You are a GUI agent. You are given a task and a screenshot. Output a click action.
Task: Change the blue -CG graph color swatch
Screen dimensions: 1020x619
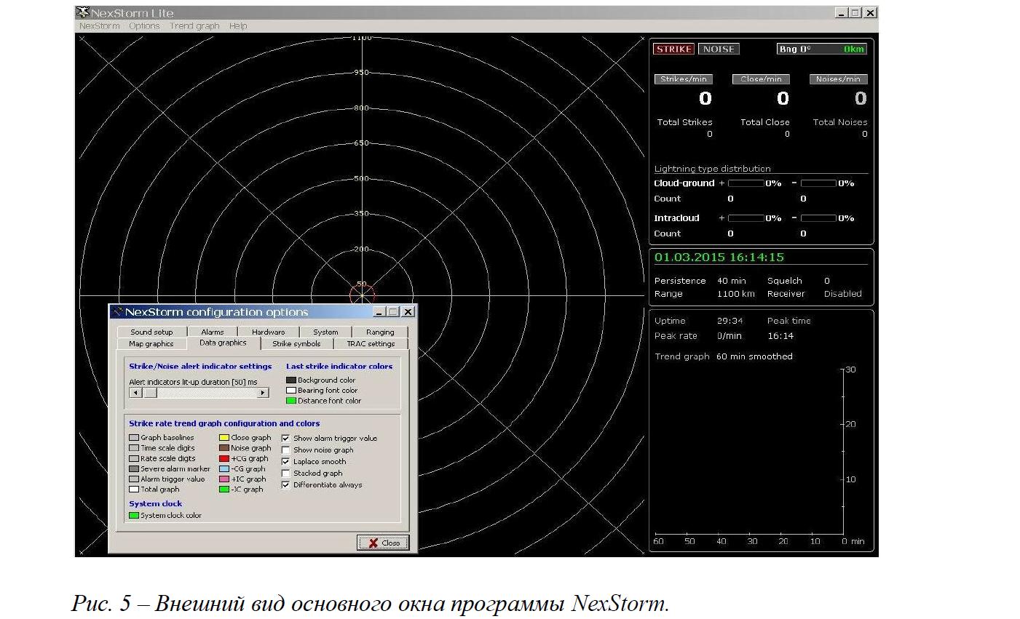point(224,469)
